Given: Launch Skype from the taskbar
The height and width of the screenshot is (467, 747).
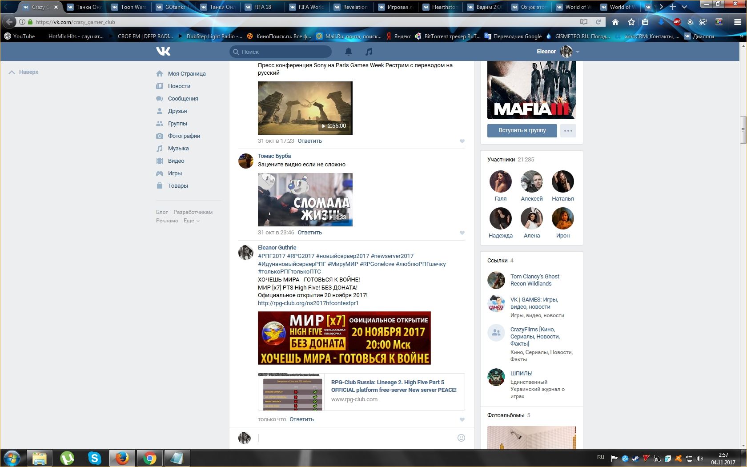Looking at the screenshot, I should pyautogui.click(x=94, y=458).
